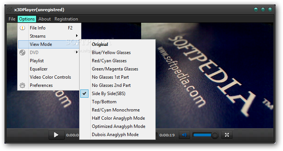Select Red/Cyan Glasses mode
The image size is (283, 151).
pyautogui.click(x=117, y=61)
